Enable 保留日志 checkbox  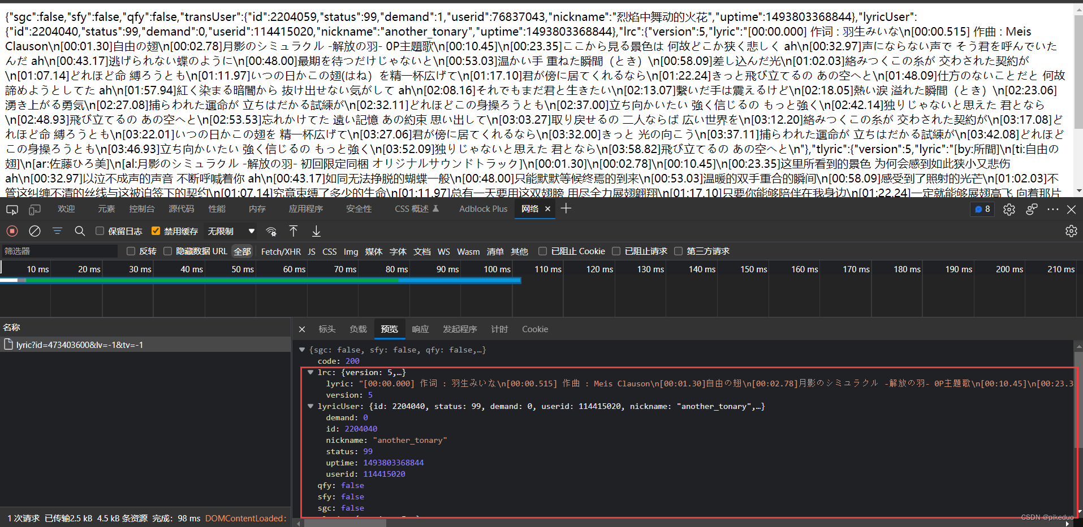click(100, 231)
